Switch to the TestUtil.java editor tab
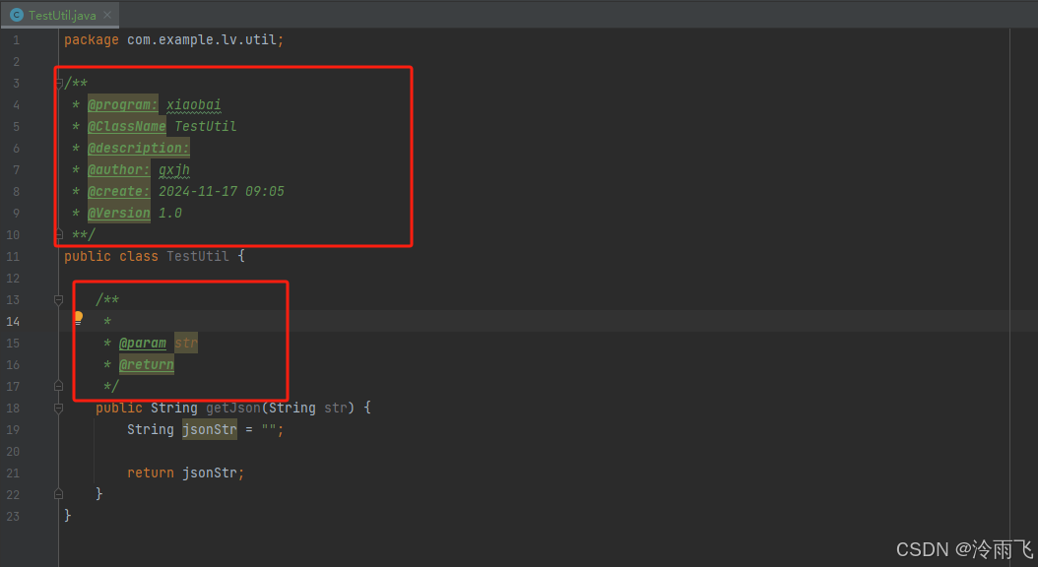This screenshot has width=1038, height=567. 60,15
